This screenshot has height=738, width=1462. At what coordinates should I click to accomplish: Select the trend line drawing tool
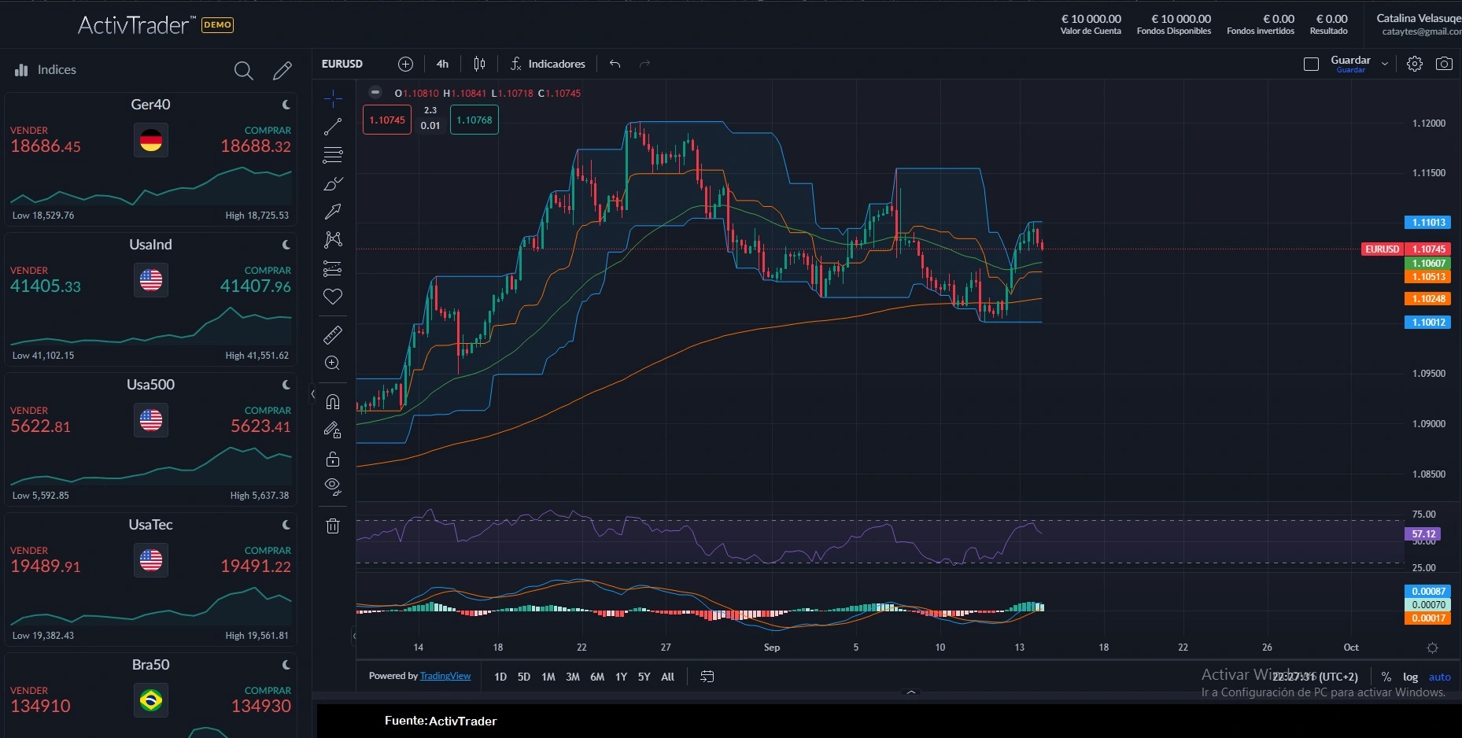(x=333, y=127)
